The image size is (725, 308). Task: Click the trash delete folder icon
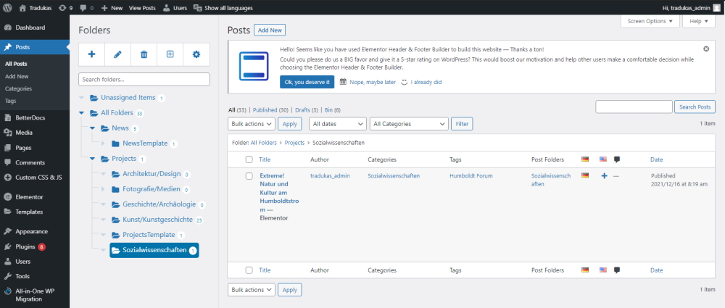(144, 54)
